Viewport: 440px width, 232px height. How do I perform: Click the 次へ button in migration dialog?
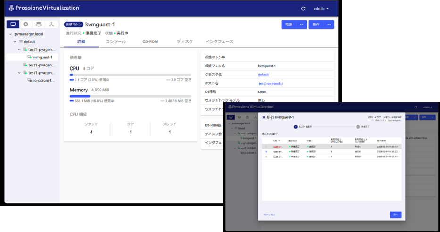coord(396,215)
